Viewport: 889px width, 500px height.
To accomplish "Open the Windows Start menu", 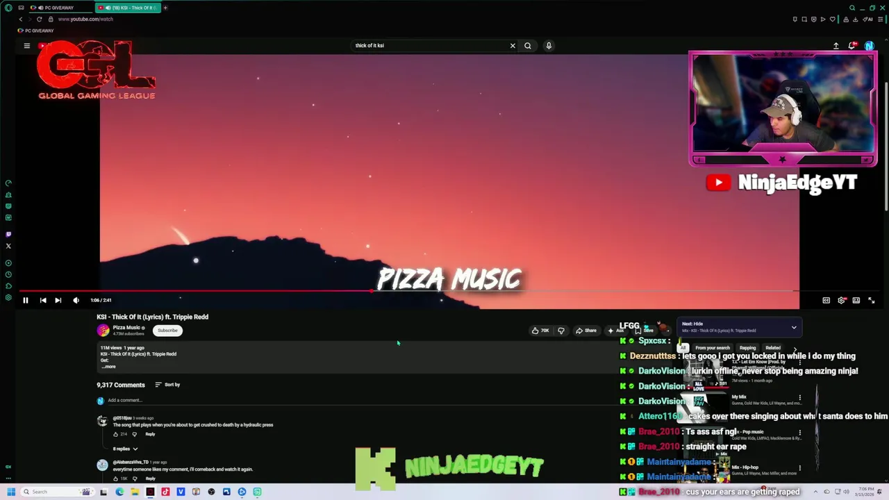I will [x=10, y=492].
